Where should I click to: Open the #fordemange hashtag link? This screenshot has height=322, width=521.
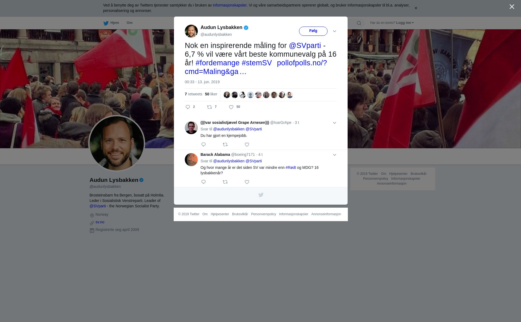(217, 63)
